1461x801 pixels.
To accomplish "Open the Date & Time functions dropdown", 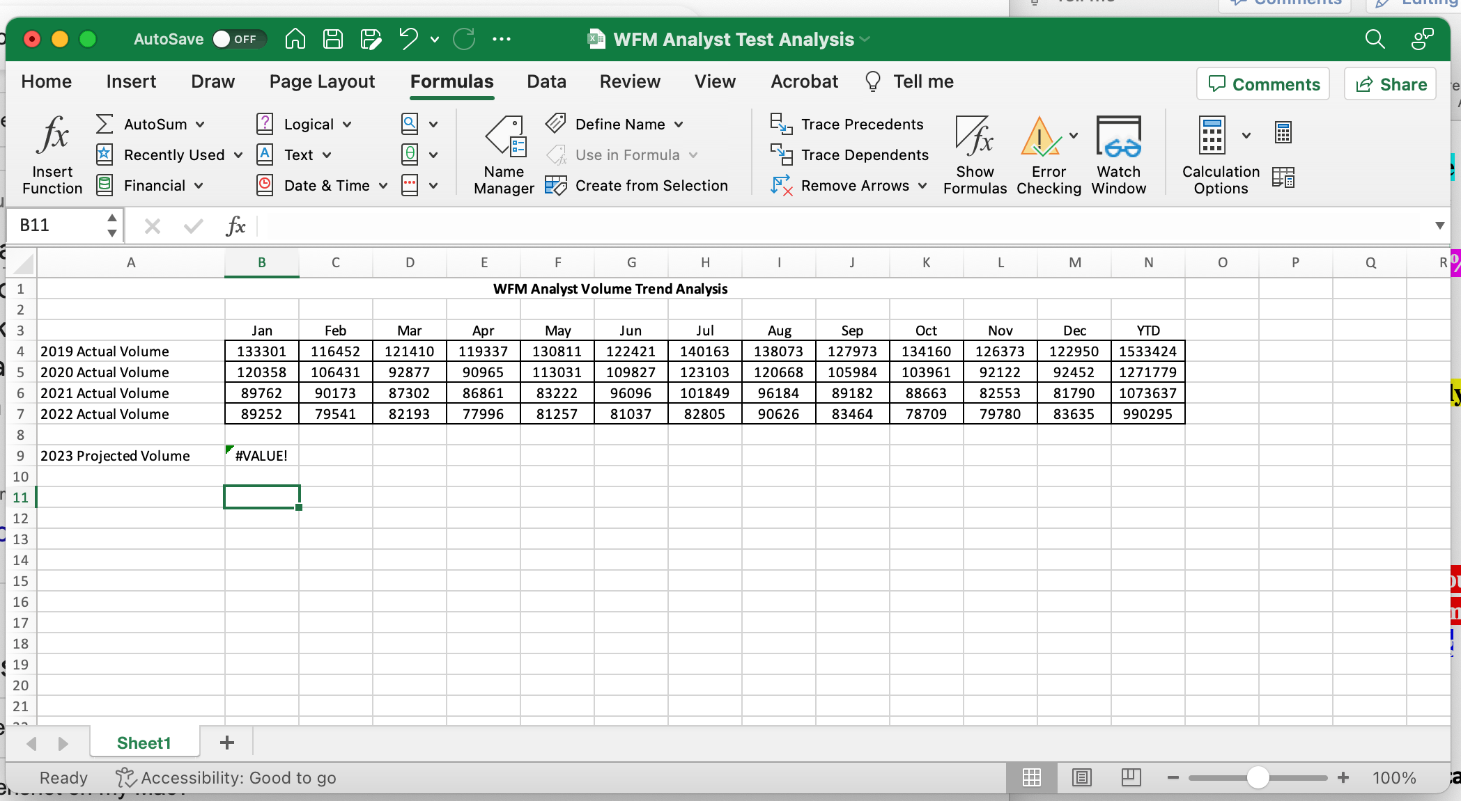I will tap(383, 186).
